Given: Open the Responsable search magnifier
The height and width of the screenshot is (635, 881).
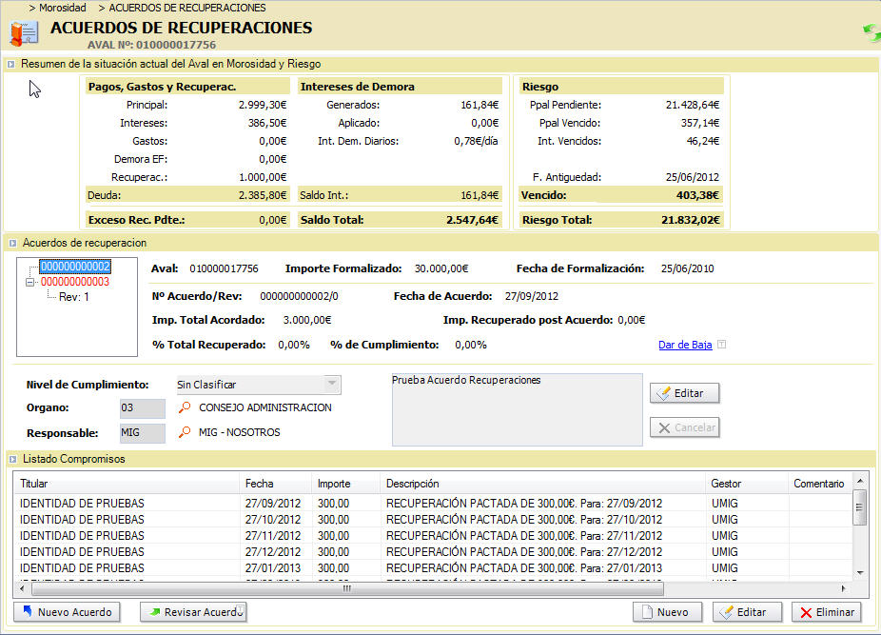Looking at the screenshot, I should (x=185, y=432).
